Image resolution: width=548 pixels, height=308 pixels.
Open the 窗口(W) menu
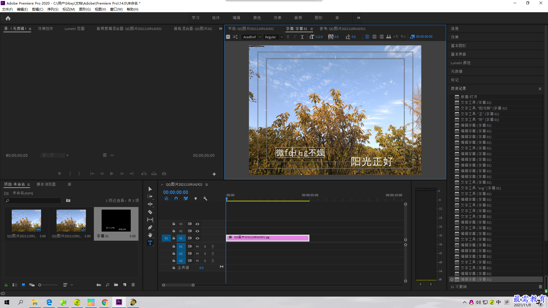(116, 9)
